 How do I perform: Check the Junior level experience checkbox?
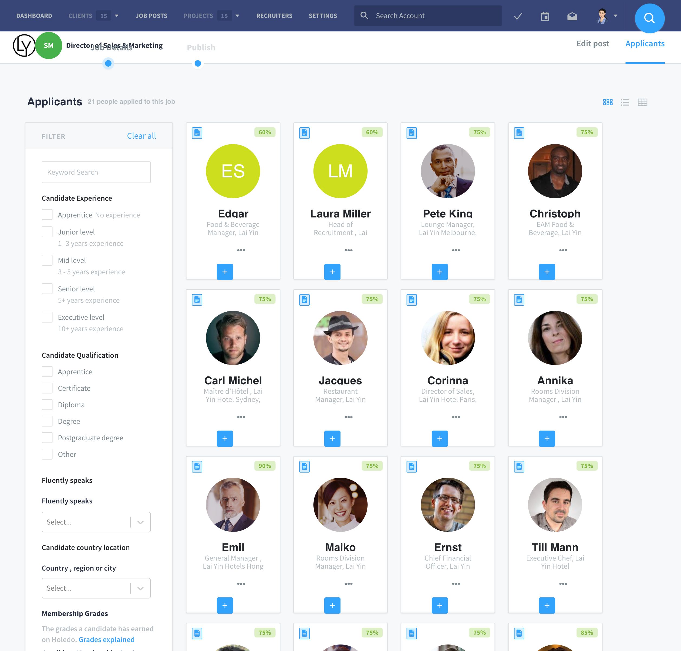click(47, 232)
